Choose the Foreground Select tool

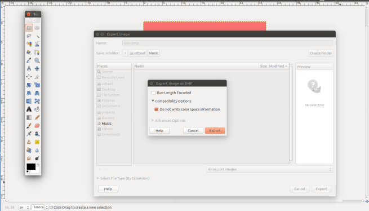29,52
